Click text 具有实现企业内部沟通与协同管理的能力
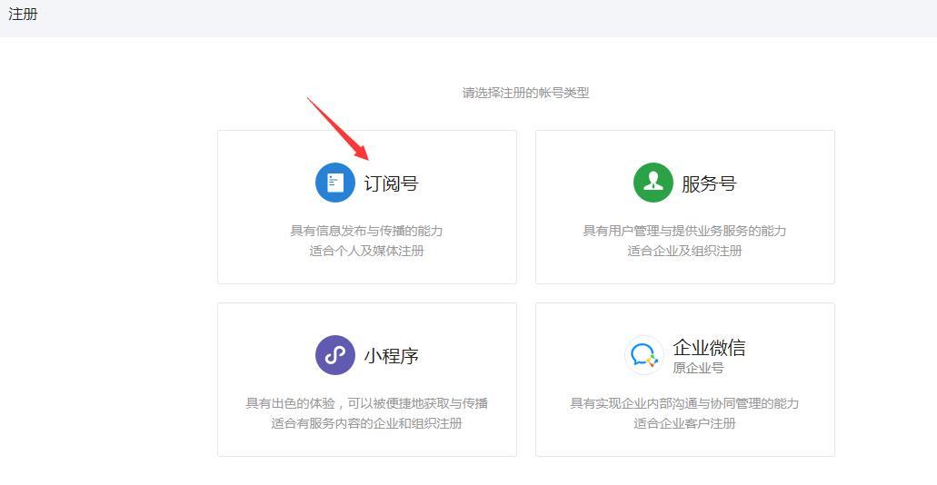Screen dimensions: 937x485 tap(684, 403)
